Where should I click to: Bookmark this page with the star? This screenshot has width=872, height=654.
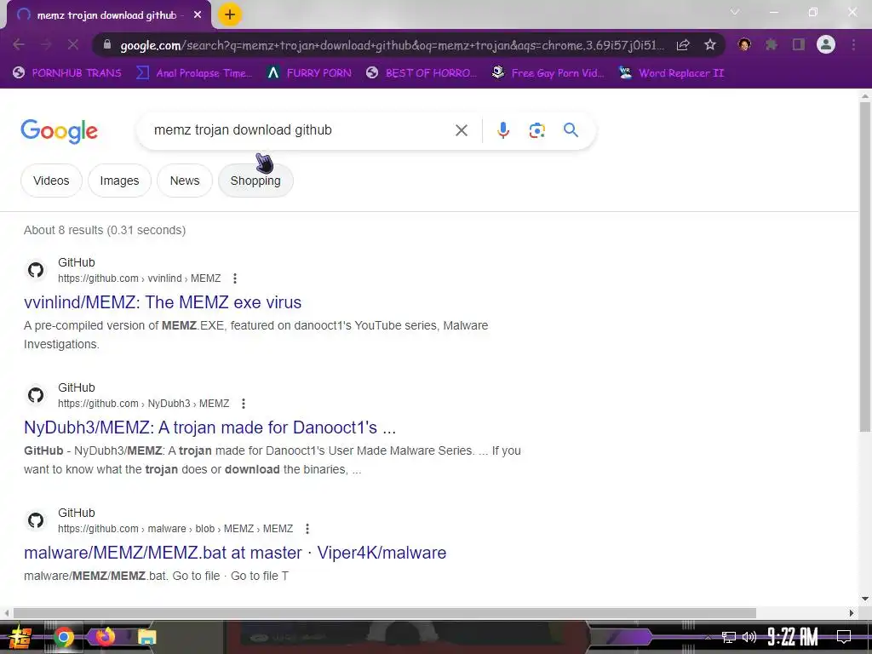(x=709, y=45)
